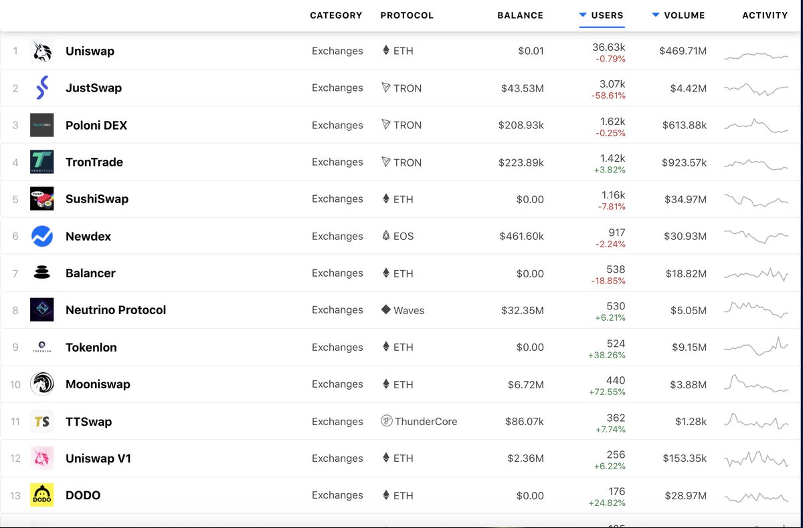This screenshot has width=803, height=528.
Task: Click the TRON protocol icon in JustSwap row
Action: point(385,88)
